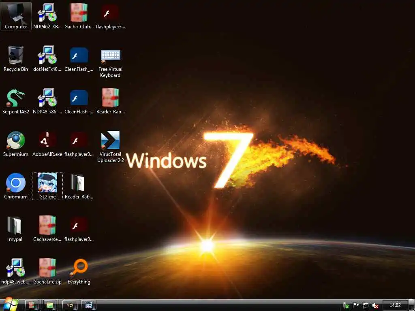Select the dotNetFx40 installer icon

(x=47, y=59)
